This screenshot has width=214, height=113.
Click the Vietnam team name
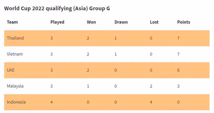click(15, 54)
